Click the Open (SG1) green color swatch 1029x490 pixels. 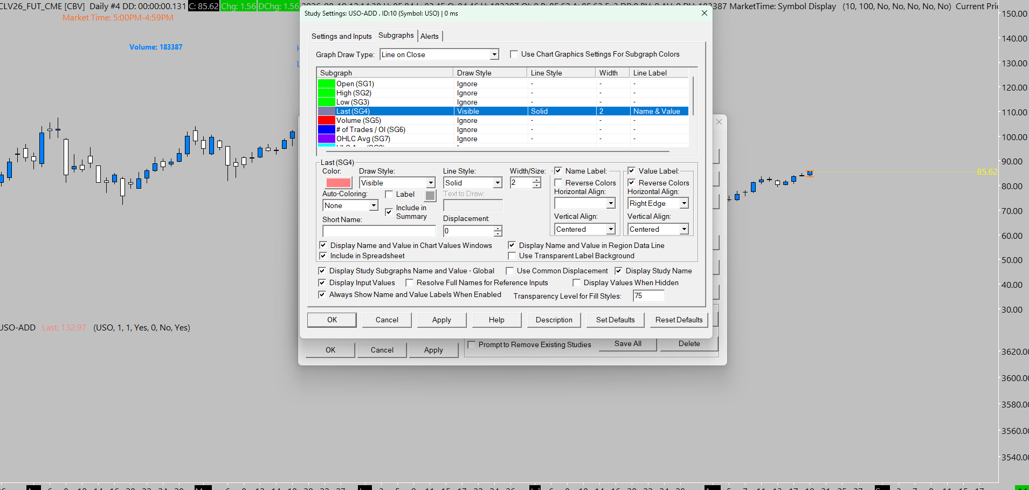[327, 84]
